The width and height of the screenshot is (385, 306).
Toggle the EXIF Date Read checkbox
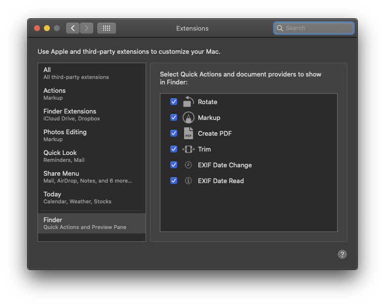pyautogui.click(x=174, y=181)
